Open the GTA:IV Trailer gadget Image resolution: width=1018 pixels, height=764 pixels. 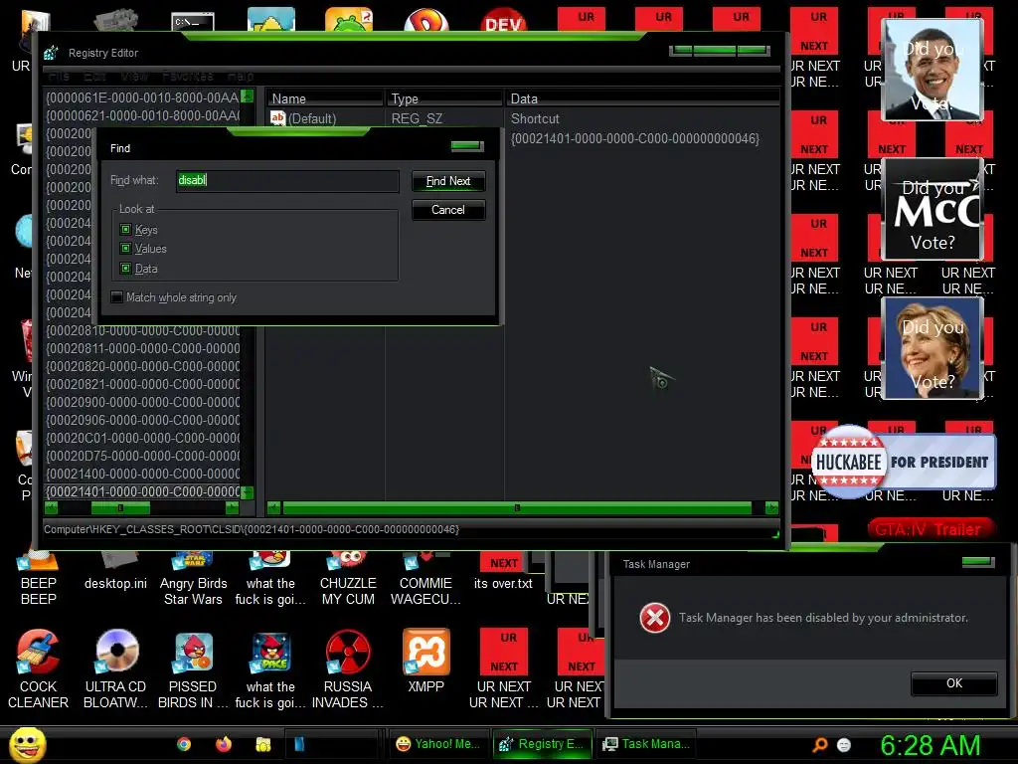930,529
